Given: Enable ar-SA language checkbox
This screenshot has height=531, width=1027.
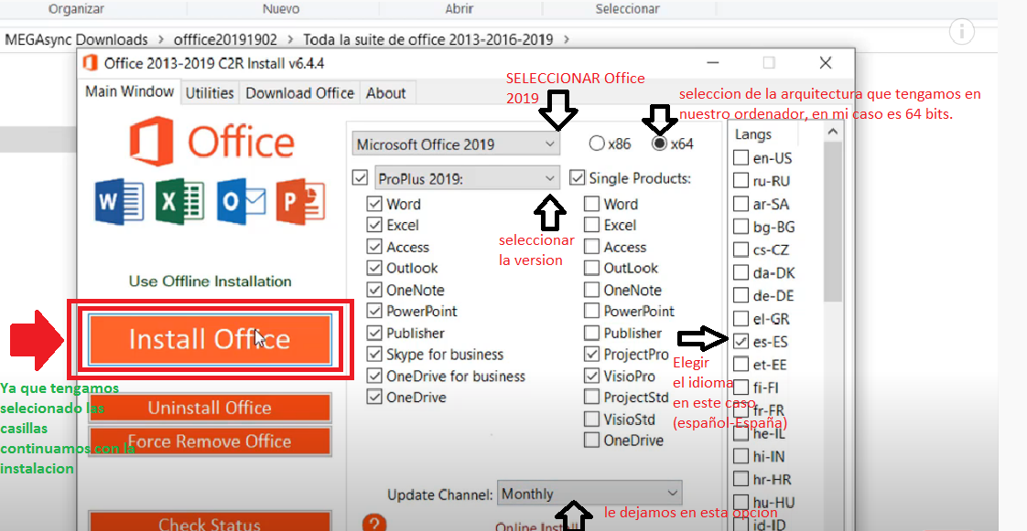Looking at the screenshot, I should coord(741,204).
